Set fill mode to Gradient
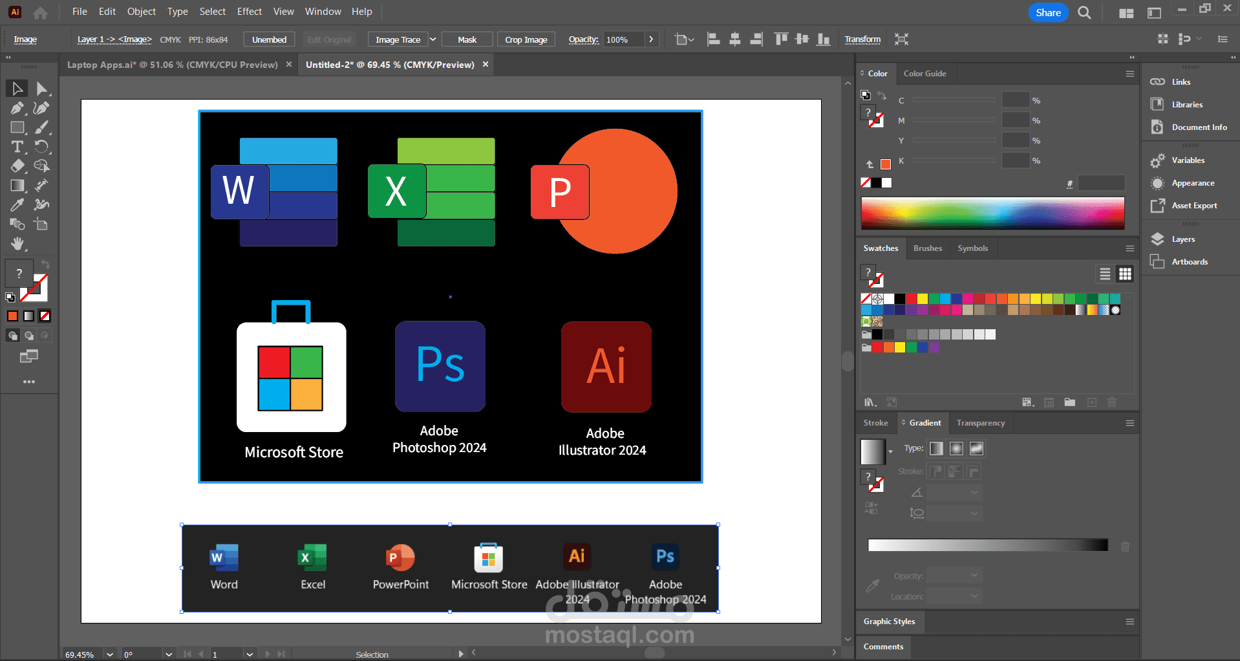This screenshot has height=661, width=1240. (28, 316)
